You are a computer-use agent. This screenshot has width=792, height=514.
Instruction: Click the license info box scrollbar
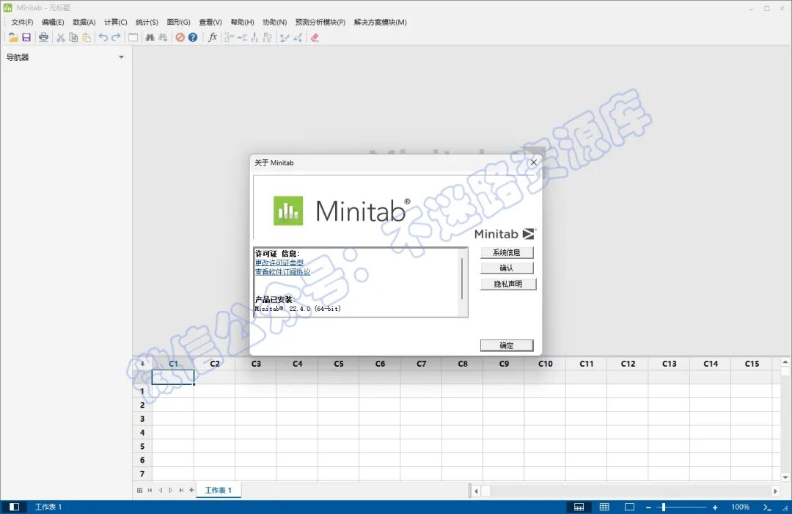coord(462,279)
